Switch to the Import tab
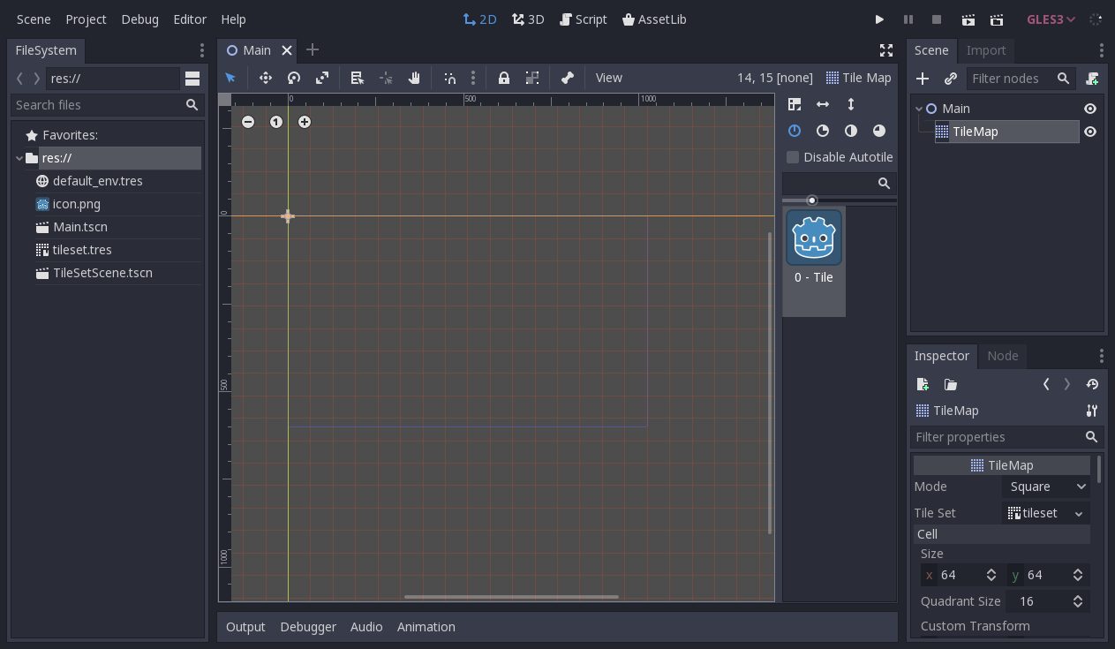This screenshot has height=649, width=1115. point(986,50)
